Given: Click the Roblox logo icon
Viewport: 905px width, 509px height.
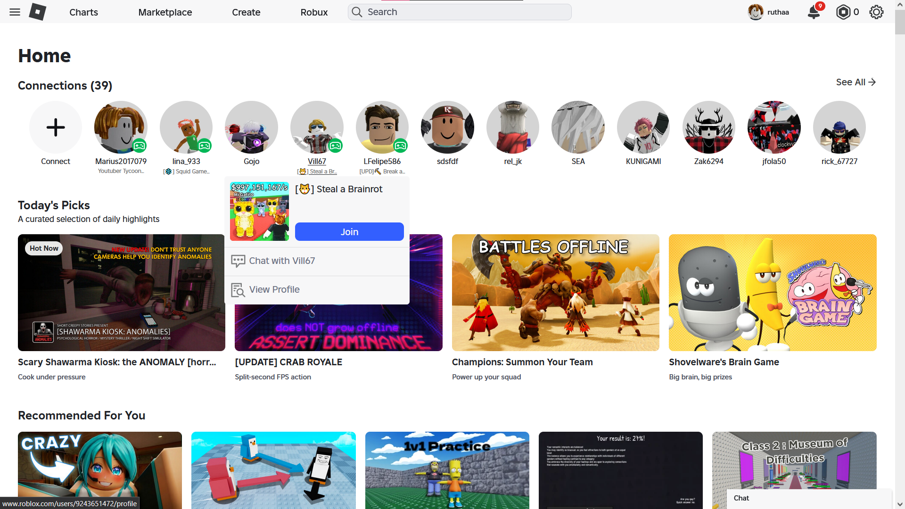Looking at the screenshot, I should pyautogui.click(x=37, y=12).
